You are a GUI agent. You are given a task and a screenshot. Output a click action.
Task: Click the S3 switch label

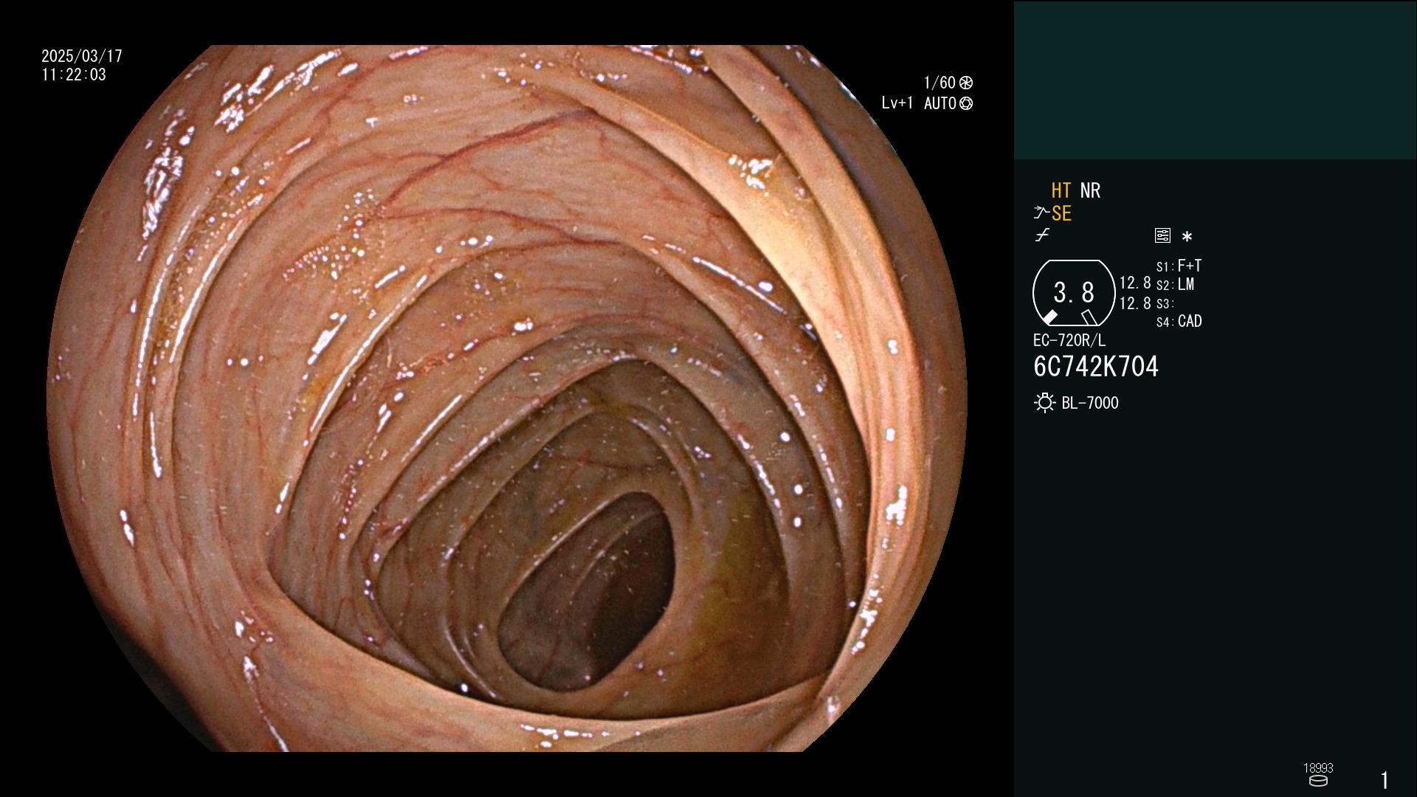click(1165, 304)
